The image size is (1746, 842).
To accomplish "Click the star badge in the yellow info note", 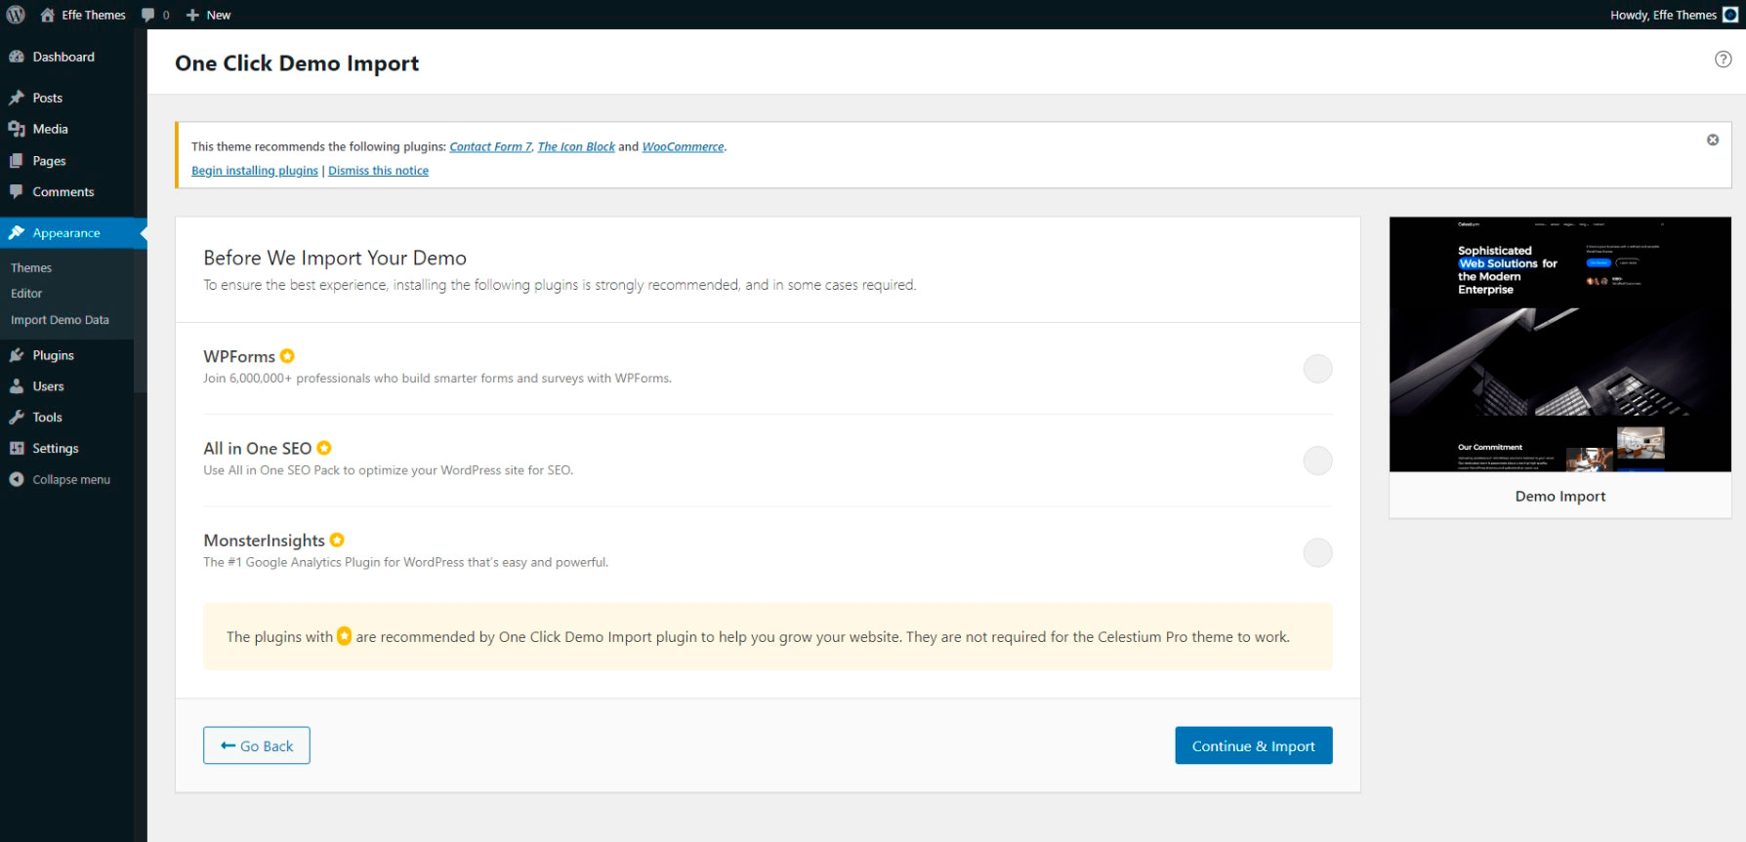I will click(x=344, y=636).
